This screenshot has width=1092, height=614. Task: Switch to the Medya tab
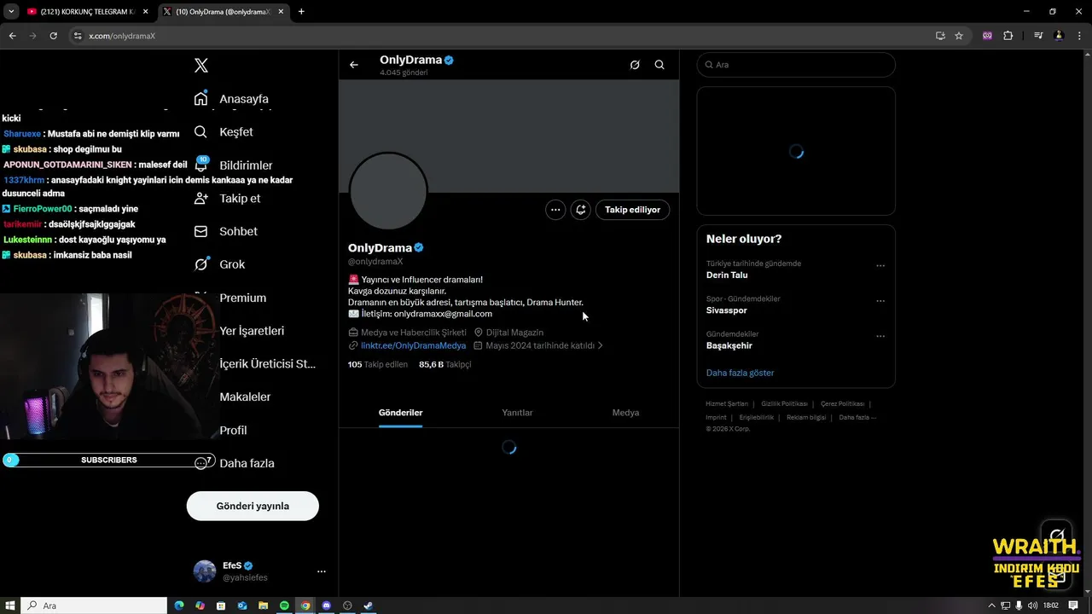625,413
